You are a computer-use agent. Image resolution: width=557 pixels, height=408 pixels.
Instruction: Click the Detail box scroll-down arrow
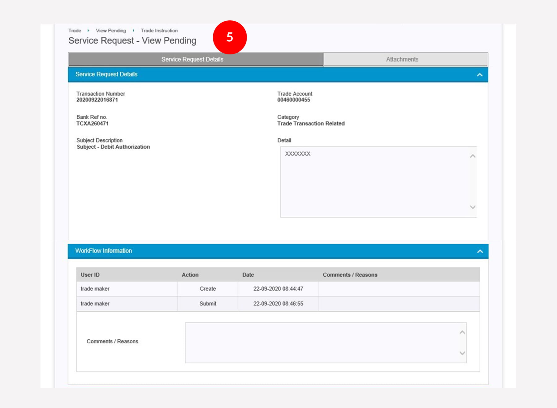pyautogui.click(x=473, y=207)
